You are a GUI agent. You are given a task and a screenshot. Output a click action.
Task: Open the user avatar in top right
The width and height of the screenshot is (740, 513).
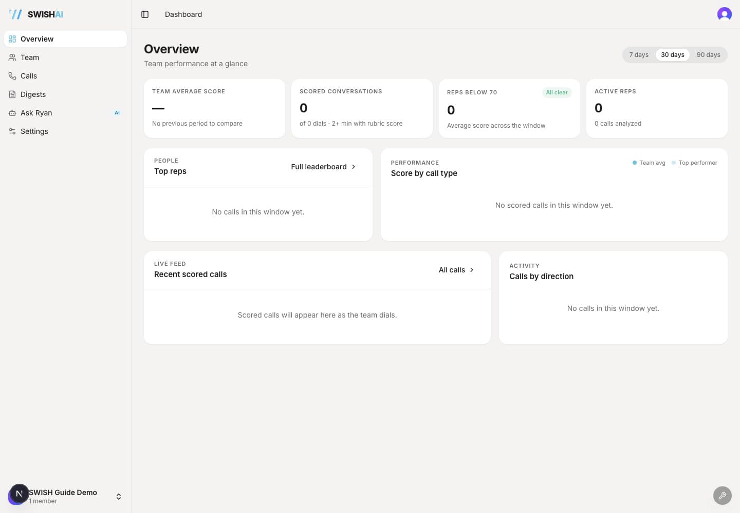pyautogui.click(x=725, y=14)
